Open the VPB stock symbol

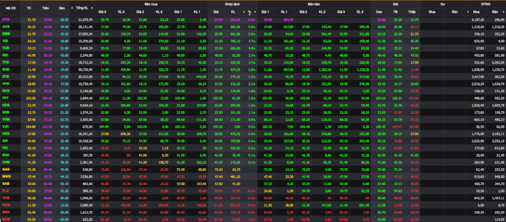[5, 83]
